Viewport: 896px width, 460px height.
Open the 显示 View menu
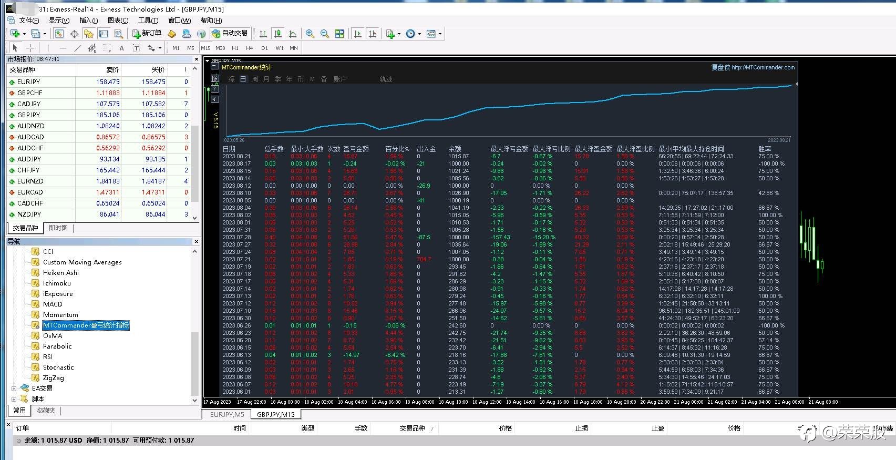click(x=59, y=21)
